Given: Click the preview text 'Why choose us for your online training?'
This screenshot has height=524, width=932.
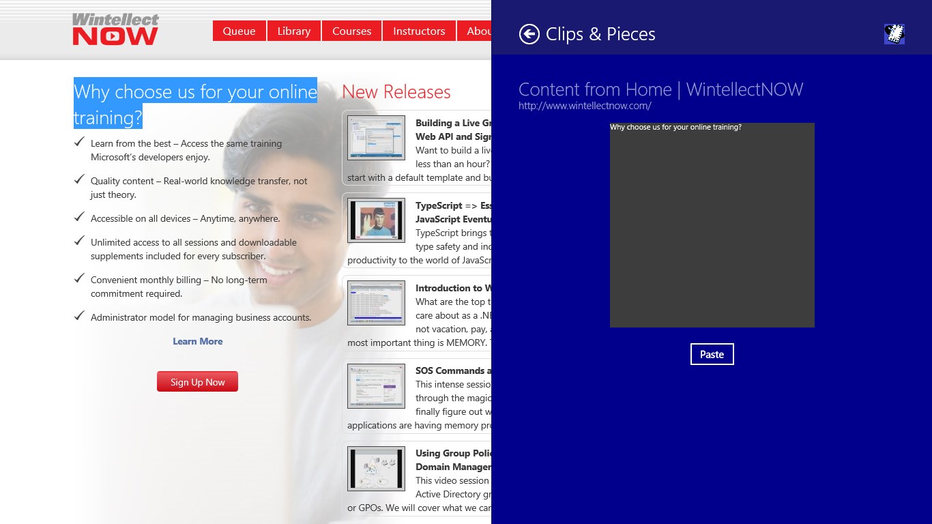Looking at the screenshot, I should pyautogui.click(x=675, y=128).
